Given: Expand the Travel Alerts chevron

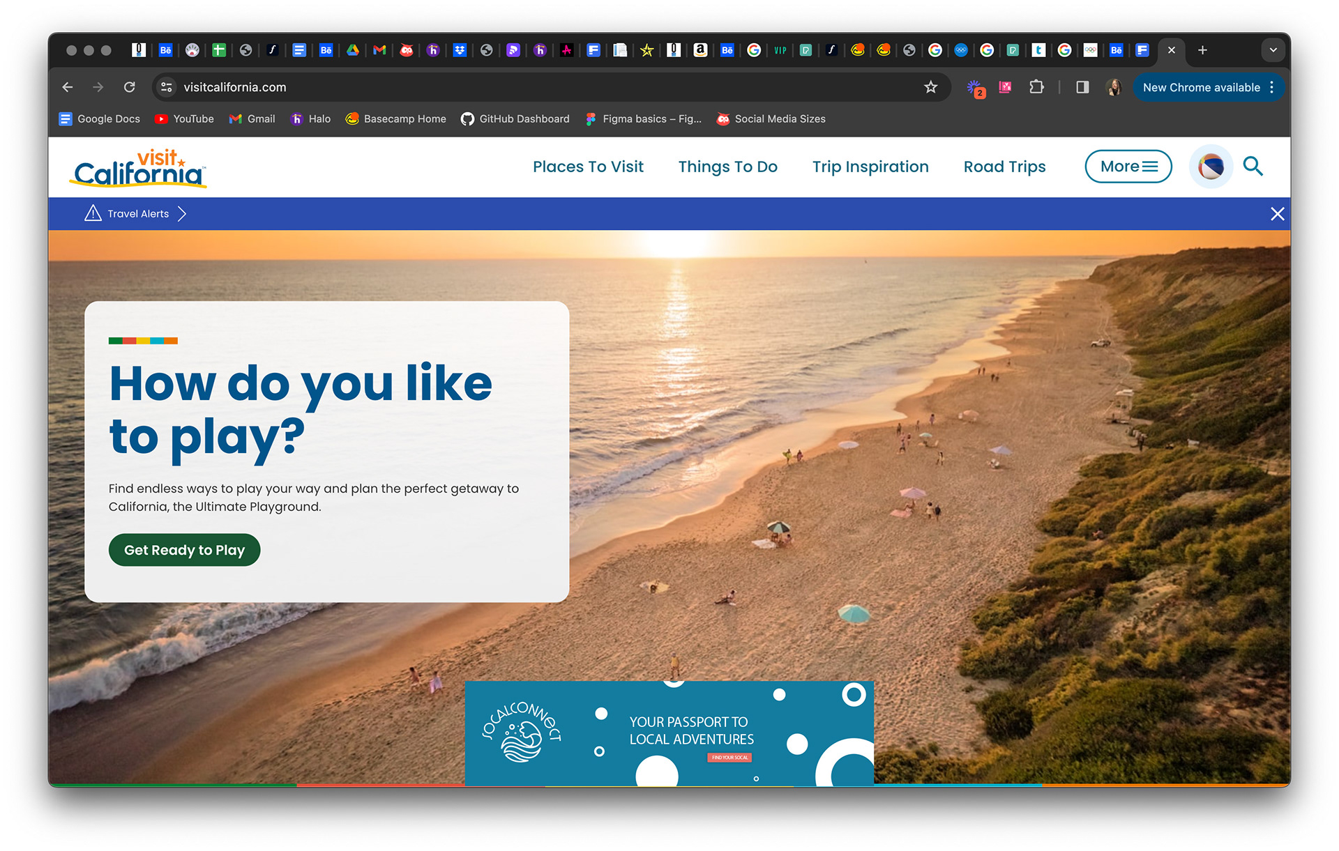Looking at the screenshot, I should (x=182, y=214).
